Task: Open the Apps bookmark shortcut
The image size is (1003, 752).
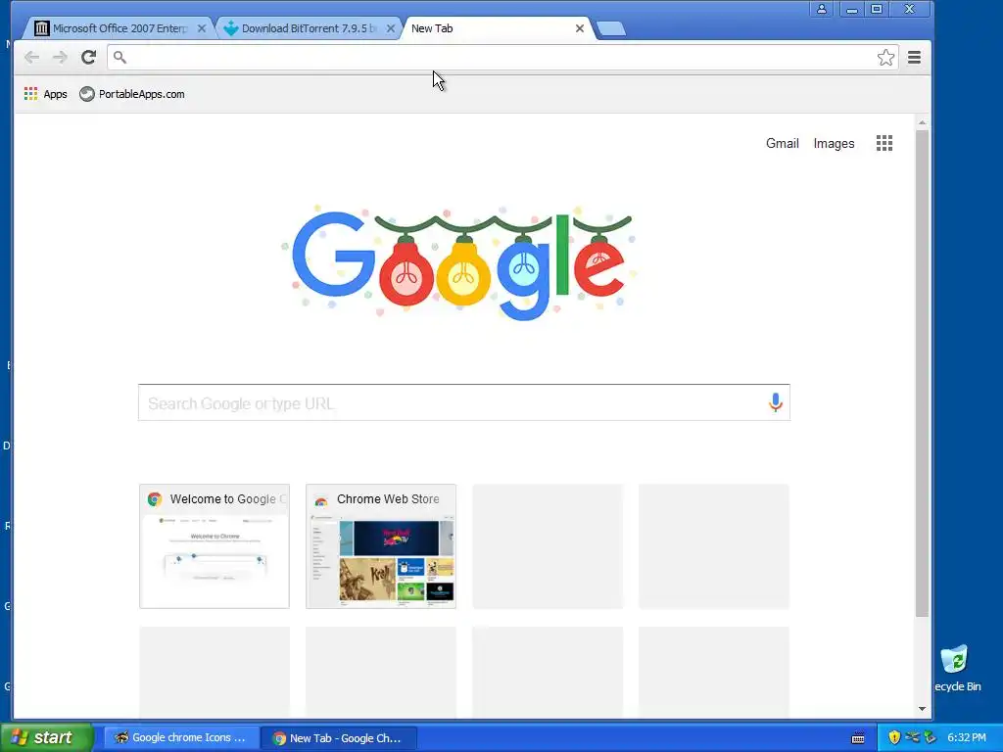Action: (45, 94)
